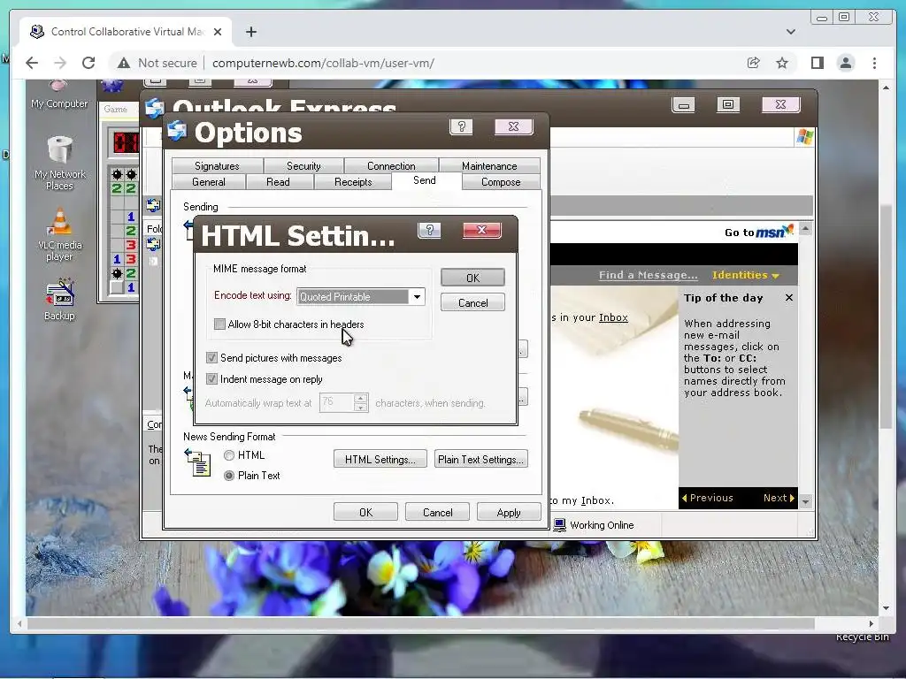Switch to the Maintenance tab
Viewport: 906px width, 679px height.
pos(489,165)
